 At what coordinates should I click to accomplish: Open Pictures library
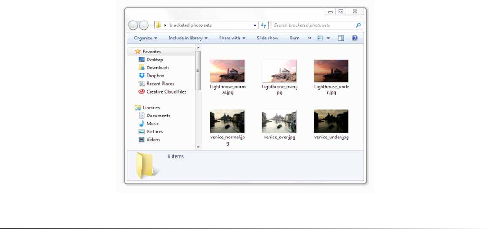click(x=155, y=132)
